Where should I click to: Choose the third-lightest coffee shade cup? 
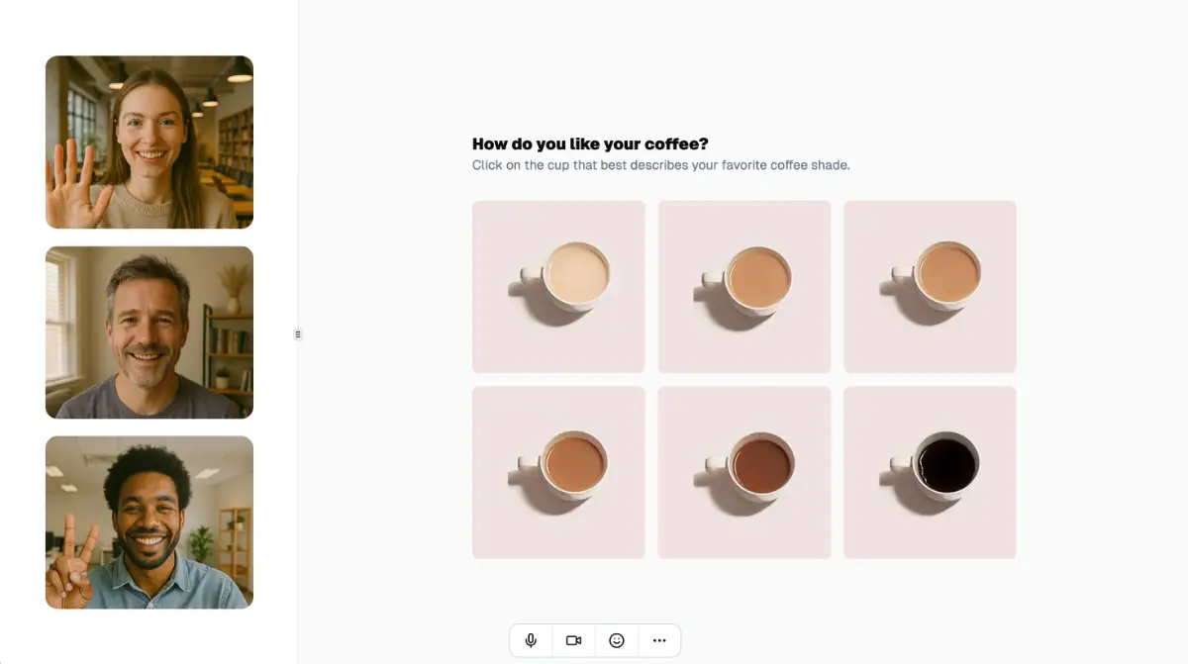coord(930,287)
